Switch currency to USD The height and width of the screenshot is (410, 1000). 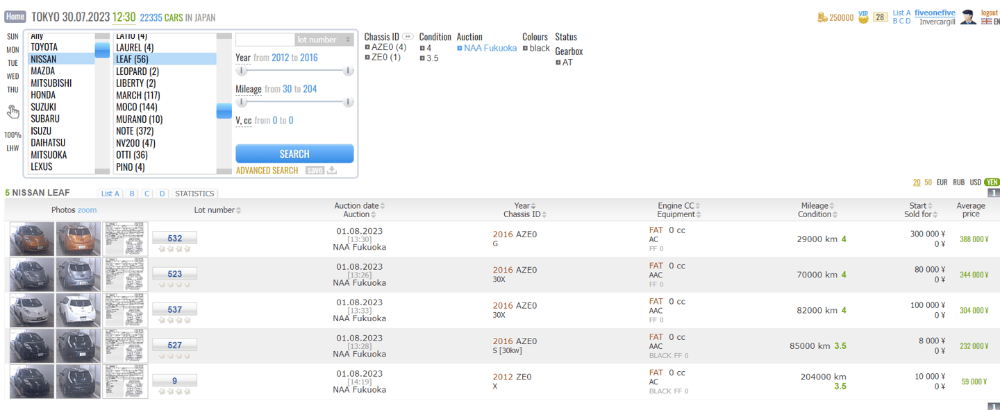[x=975, y=182]
